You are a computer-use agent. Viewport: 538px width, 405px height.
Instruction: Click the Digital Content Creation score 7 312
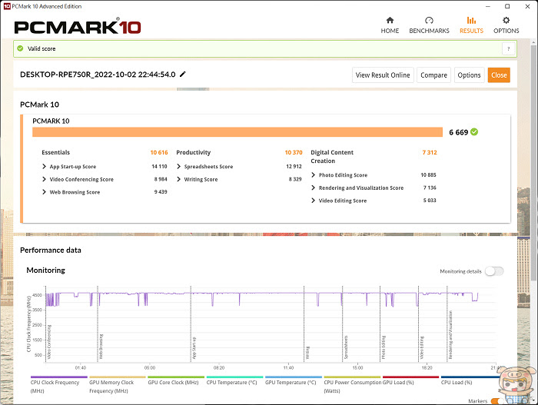coord(430,152)
